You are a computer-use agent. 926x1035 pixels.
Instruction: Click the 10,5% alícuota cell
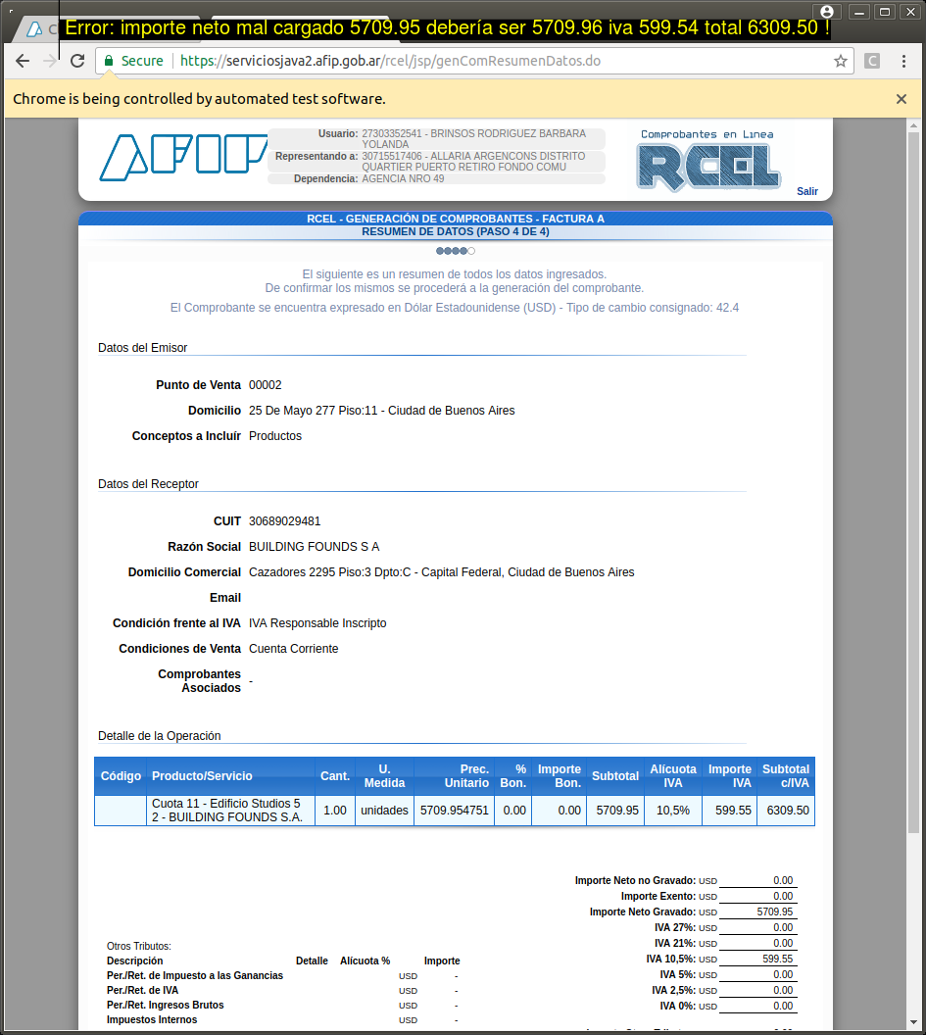click(x=673, y=811)
